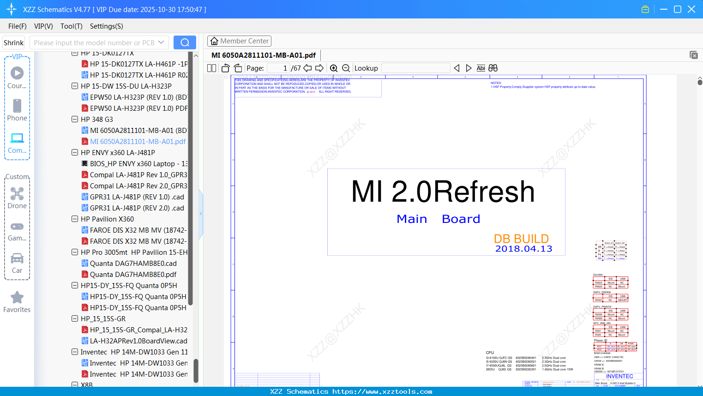The width and height of the screenshot is (703, 396).
Task: Open the model number dropdown arrow
Action: point(161,42)
